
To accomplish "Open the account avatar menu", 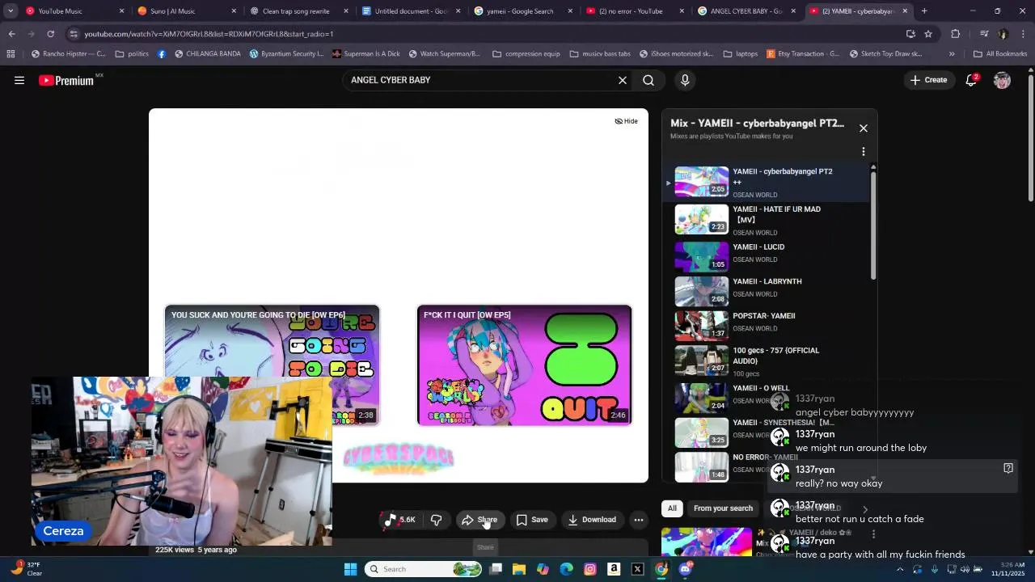I will [x=1003, y=80].
